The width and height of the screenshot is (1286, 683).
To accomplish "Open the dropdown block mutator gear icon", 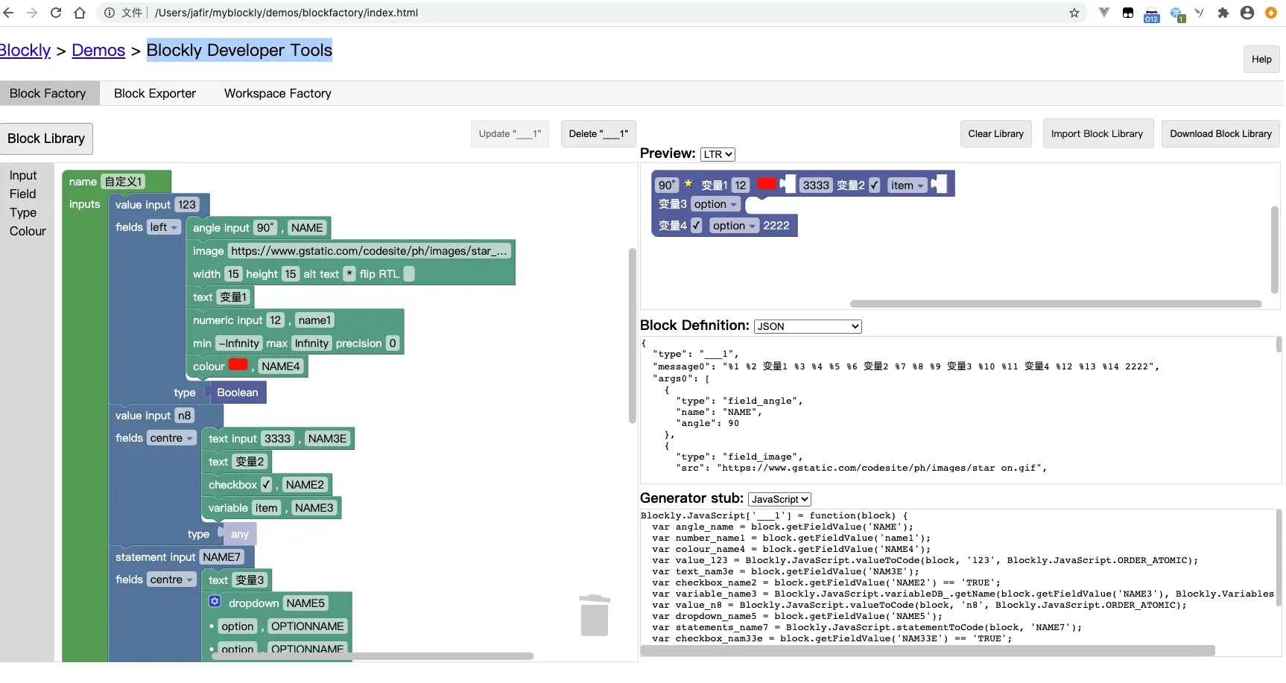I will [x=215, y=601].
